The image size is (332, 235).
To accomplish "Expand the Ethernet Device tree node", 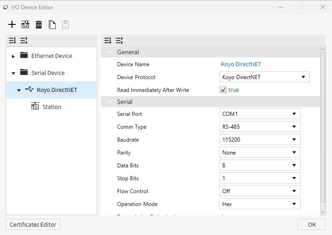I will click(x=13, y=56).
